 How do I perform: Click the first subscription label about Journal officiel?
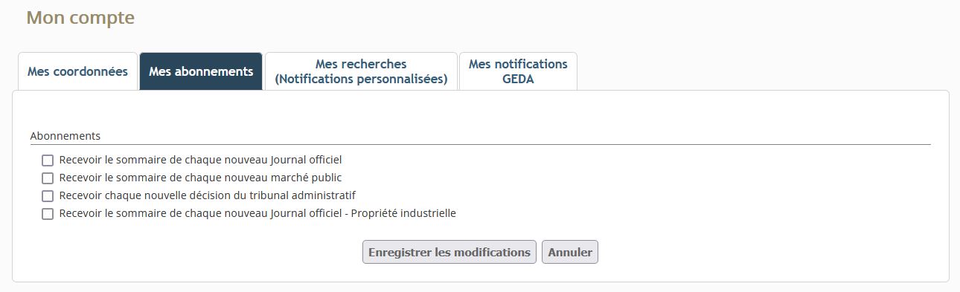tap(200, 160)
